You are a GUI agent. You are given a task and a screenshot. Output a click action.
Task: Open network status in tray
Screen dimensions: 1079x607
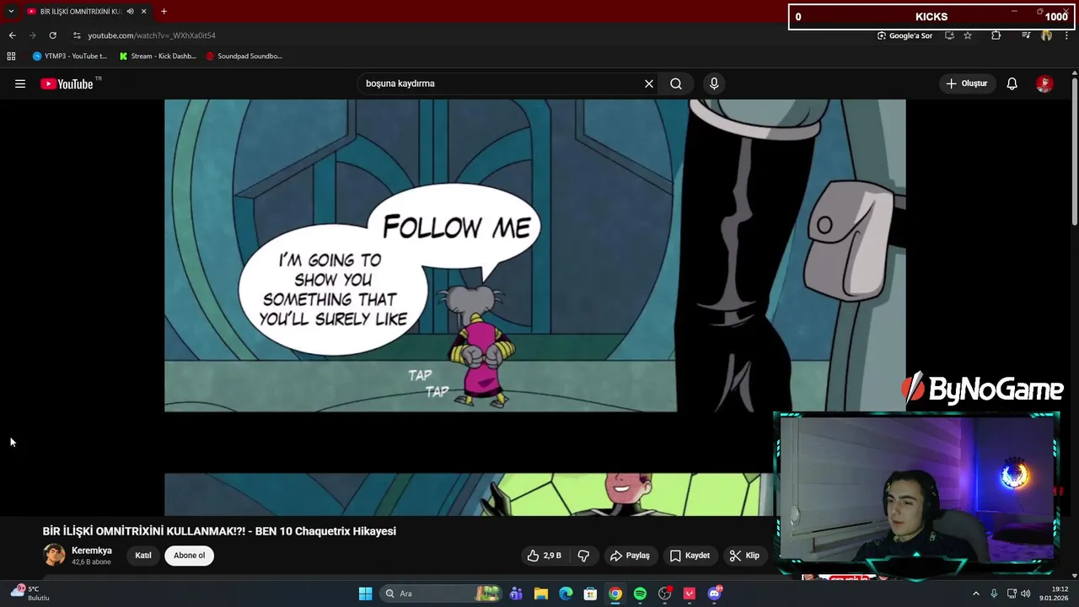coord(1012,594)
